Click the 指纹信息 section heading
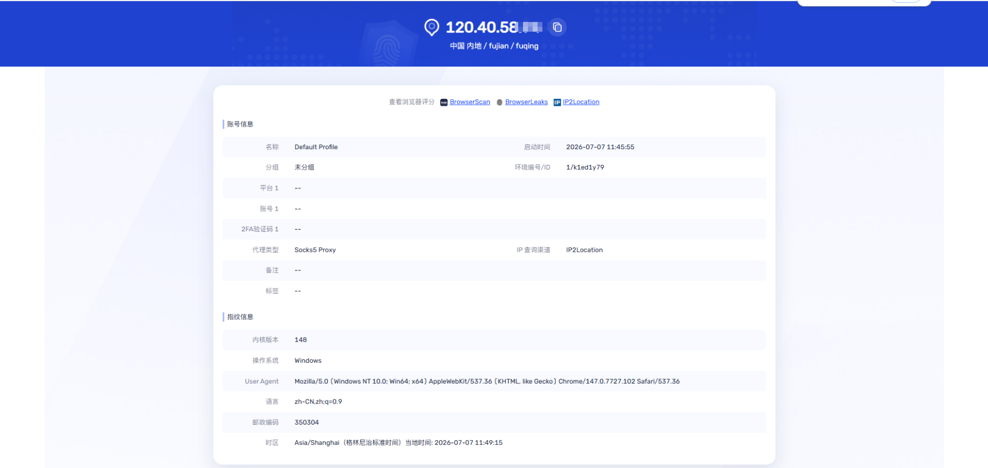The width and height of the screenshot is (988, 468). [240, 317]
